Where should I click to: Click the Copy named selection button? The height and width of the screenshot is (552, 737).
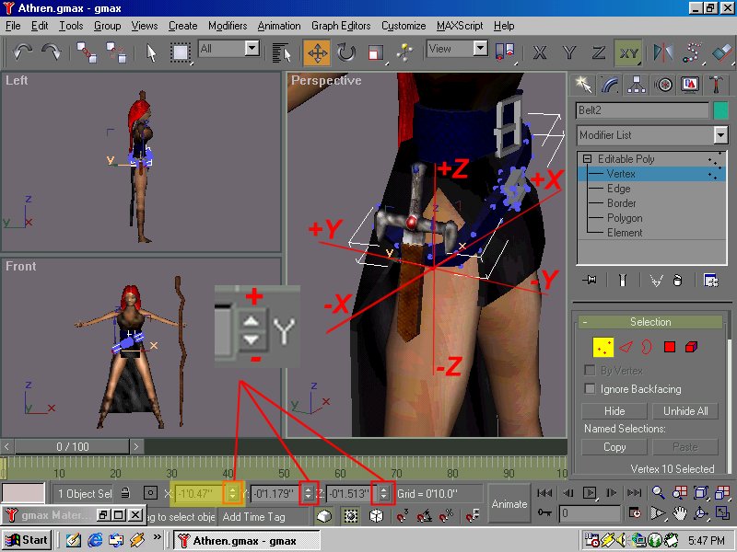click(614, 447)
